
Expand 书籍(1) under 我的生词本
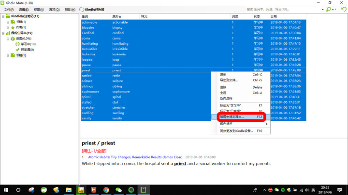[8, 55]
